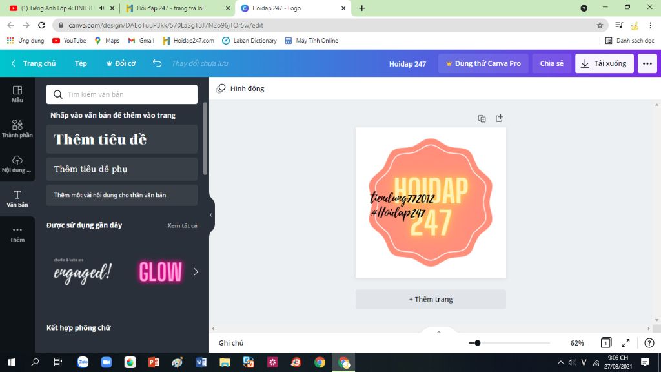Open the page grid view icon
The height and width of the screenshot is (372, 661).
click(605, 343)
